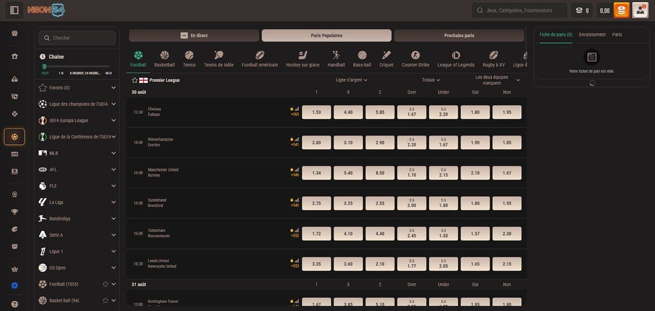Open the Paris tab in bet slip
The width and height of the screenshot is (655, 311).
tap(617, 34)
